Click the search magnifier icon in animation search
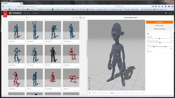175x98 pixels. pos(27,17)
